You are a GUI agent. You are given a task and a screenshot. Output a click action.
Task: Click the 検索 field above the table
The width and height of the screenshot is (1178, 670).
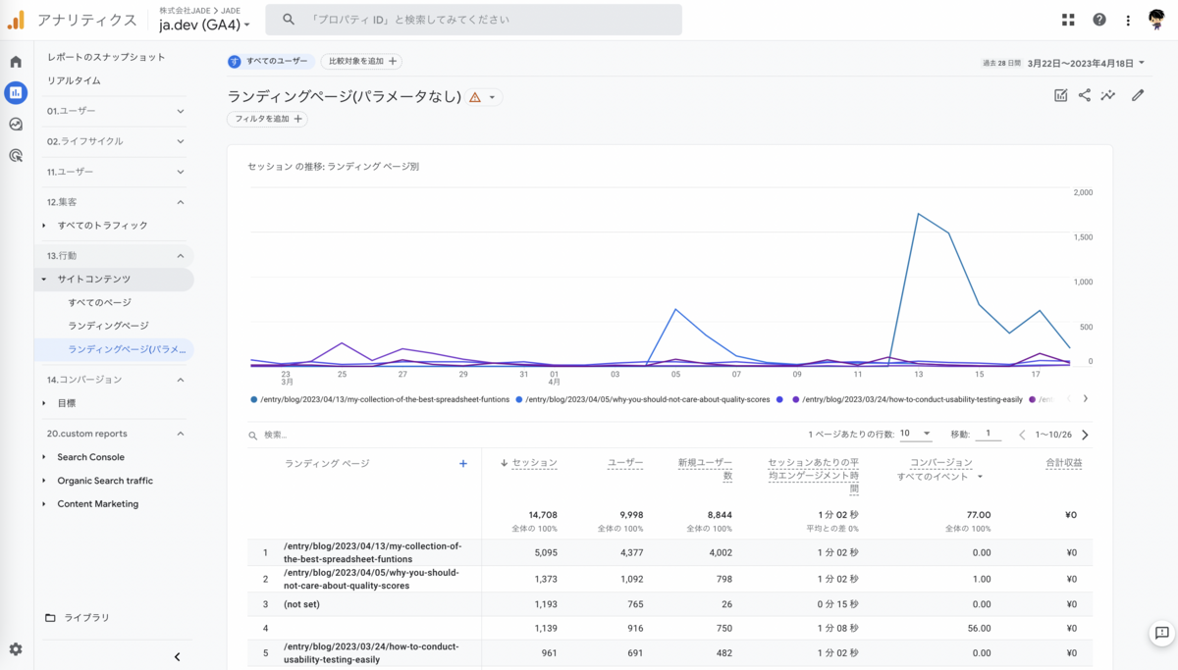pos(294,433)
